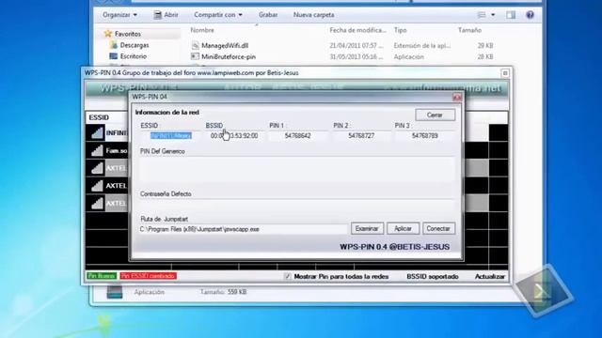Click ESSID column header in WPS-PIN list

(99, 117)
